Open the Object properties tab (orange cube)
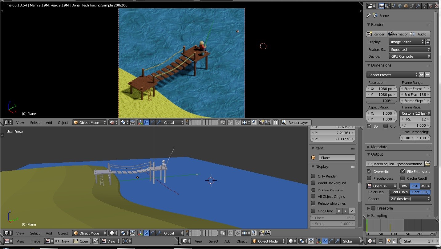 point(406,6)
